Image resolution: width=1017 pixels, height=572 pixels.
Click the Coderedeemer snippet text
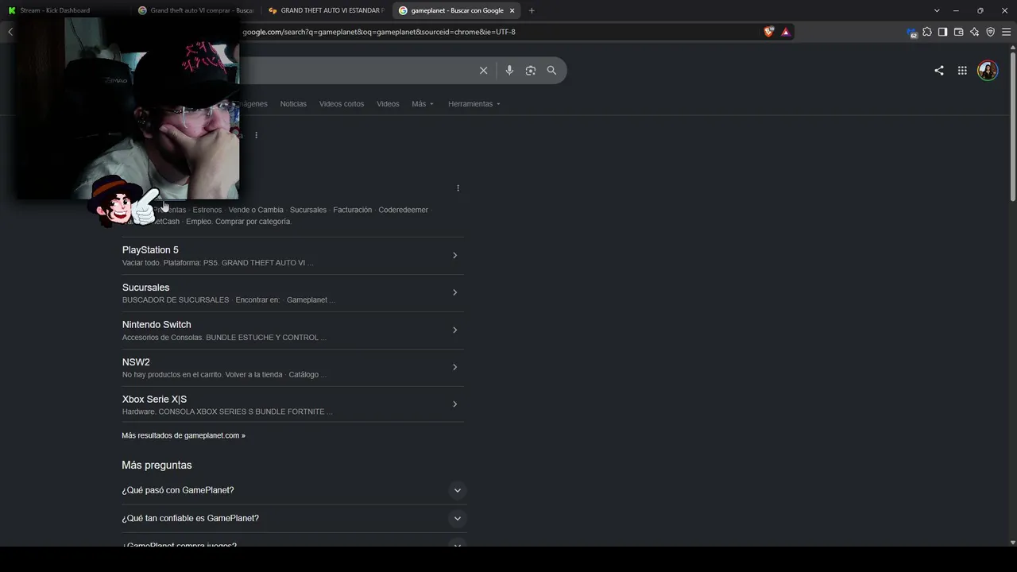pos(404,210)
